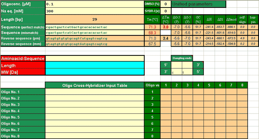The width and height of the screenshot is (259, 139).
Task: Select the reverse sequence (pm) cell
Action: click(x=94, y=39)
